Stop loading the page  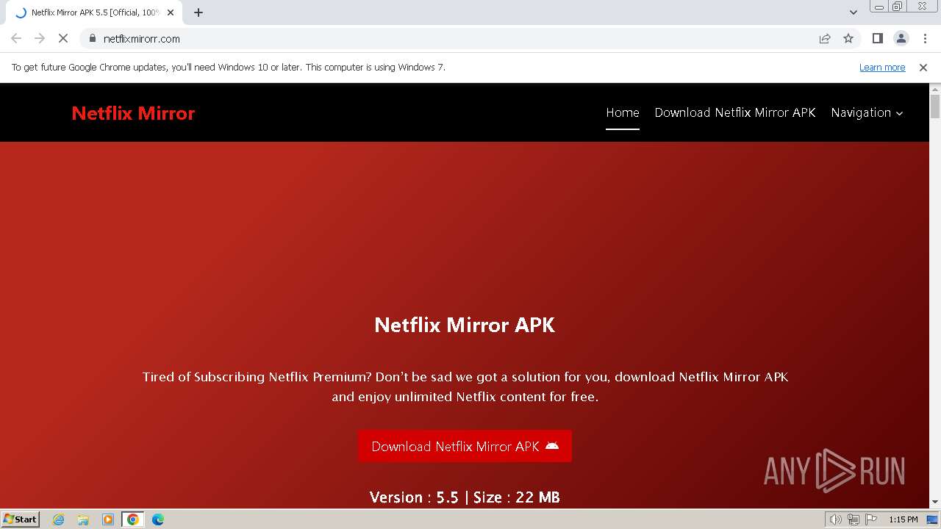(x=63, y=38)
